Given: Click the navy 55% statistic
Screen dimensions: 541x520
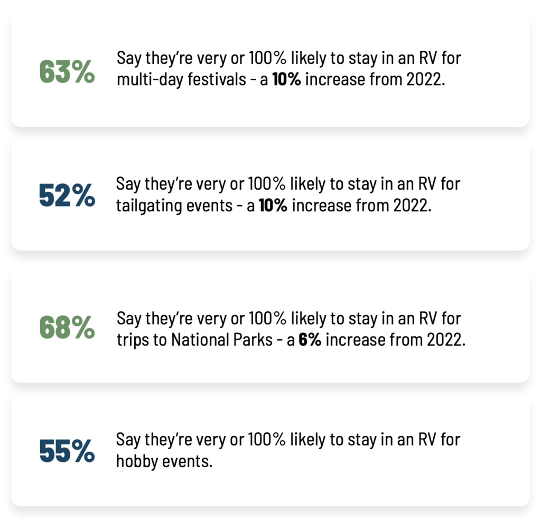Looking at the screenshot, I should [x=67, y=451].
